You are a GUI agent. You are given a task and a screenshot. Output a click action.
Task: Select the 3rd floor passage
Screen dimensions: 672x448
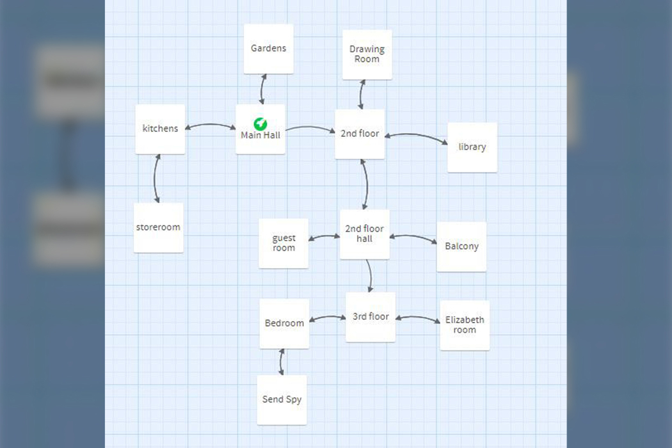371,317
